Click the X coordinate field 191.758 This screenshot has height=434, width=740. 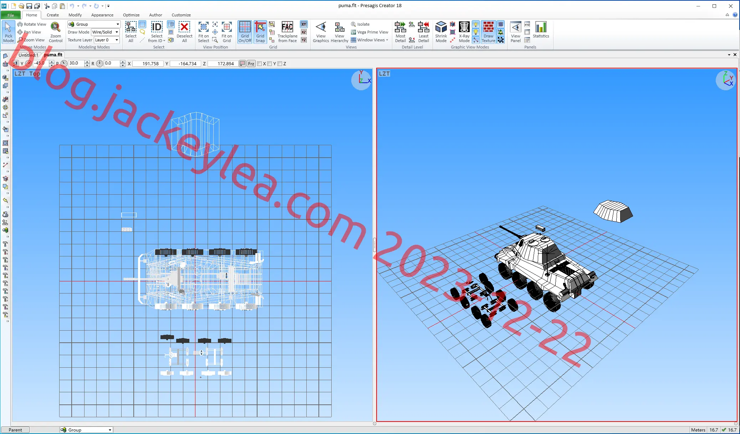point(148,64)
